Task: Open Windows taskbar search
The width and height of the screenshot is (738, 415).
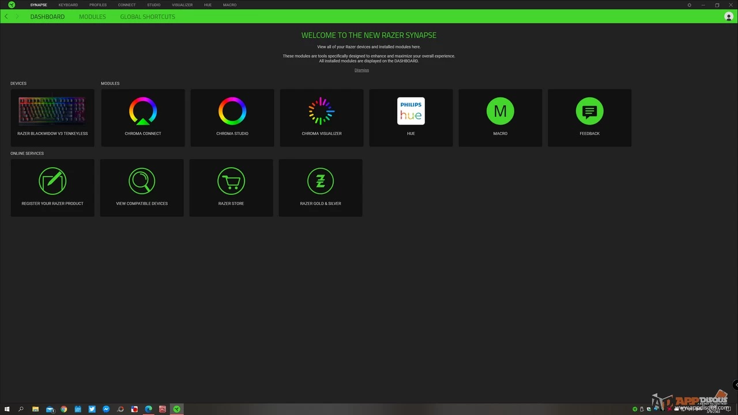Action: [21, 409]
